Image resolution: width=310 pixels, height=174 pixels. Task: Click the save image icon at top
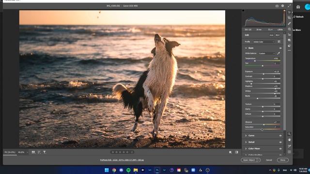click(x=277, y=6)
